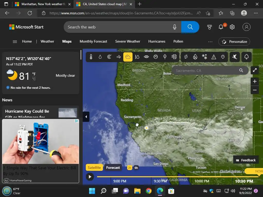Click the yellow timeline progress bar
Viewport: 263px width, 197px height.
178,176
